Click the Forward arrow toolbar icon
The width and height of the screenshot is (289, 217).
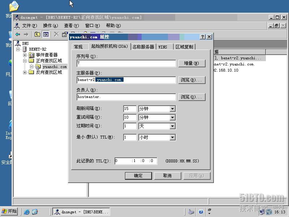[x=26, y=34]
